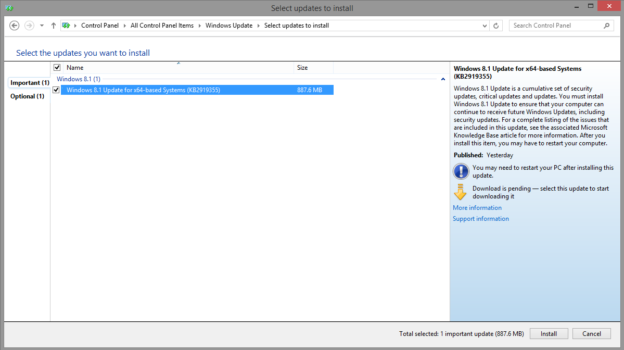Screen dimensions: 624x350
Task: Expand the arrow before Control Panel breadcrumb
Action: (x=75, y=26)
